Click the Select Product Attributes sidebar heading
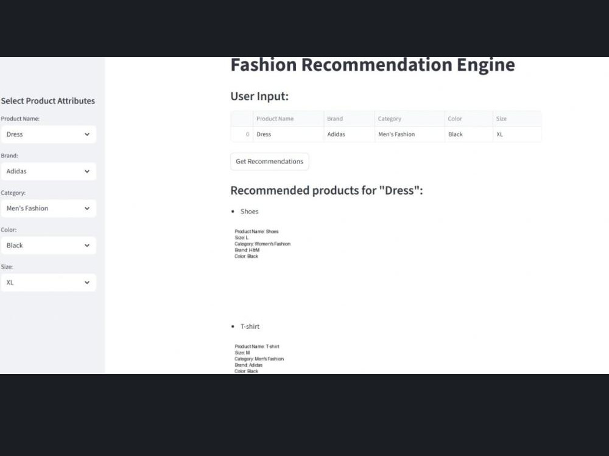 click(x=48, y=101)
